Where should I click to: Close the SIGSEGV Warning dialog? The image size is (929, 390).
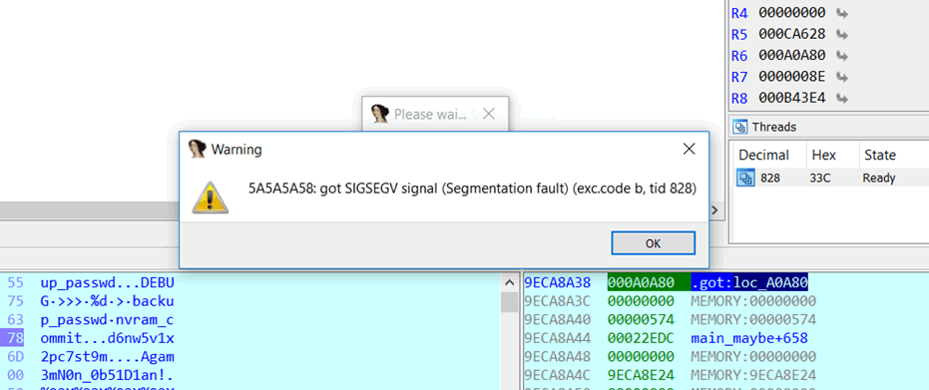689,150
